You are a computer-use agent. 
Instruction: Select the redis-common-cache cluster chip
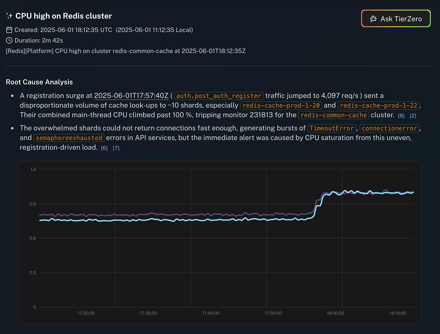[x=333, y=115]
